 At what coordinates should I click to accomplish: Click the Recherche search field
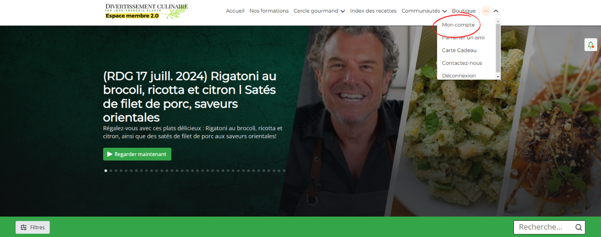point(549,227)
